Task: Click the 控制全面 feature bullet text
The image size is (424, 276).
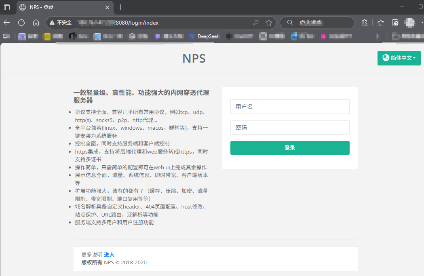Action: [x=122, y=143]
